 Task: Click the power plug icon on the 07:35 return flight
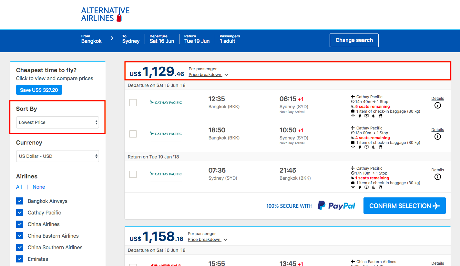pos(360,187)
